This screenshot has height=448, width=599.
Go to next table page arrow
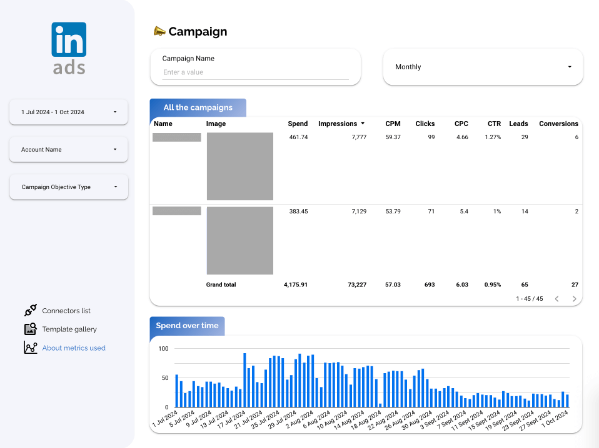click(574, 299)
